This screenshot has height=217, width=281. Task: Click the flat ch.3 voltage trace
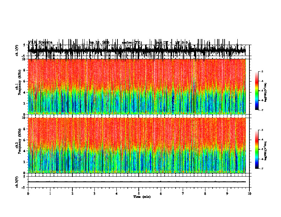[137, 182]
